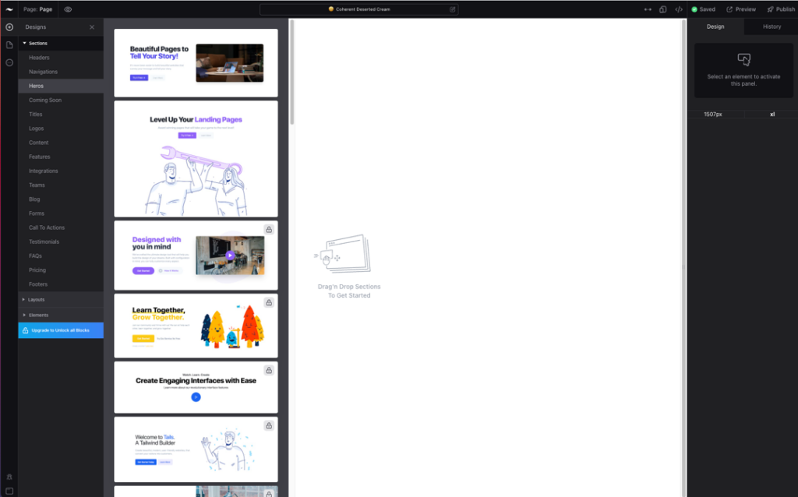Image resolution: width=798 pixels, height=497 pixels.
Task: Click the duplicate page icon in the top bar
Action: click(x=662, y=9)
